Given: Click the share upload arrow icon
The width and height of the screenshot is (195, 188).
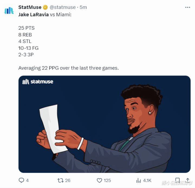Looking at the screenshot, I should click(x=187, y=180).
